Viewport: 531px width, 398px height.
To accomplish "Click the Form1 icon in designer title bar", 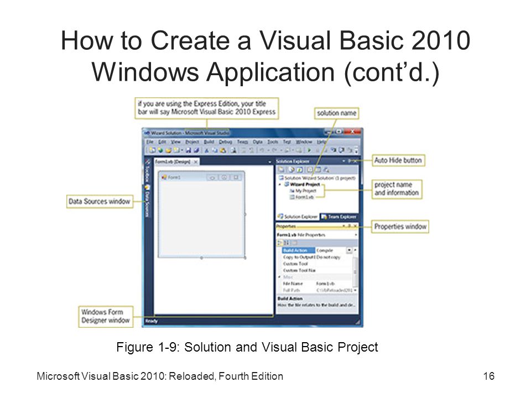I will 164,177.
